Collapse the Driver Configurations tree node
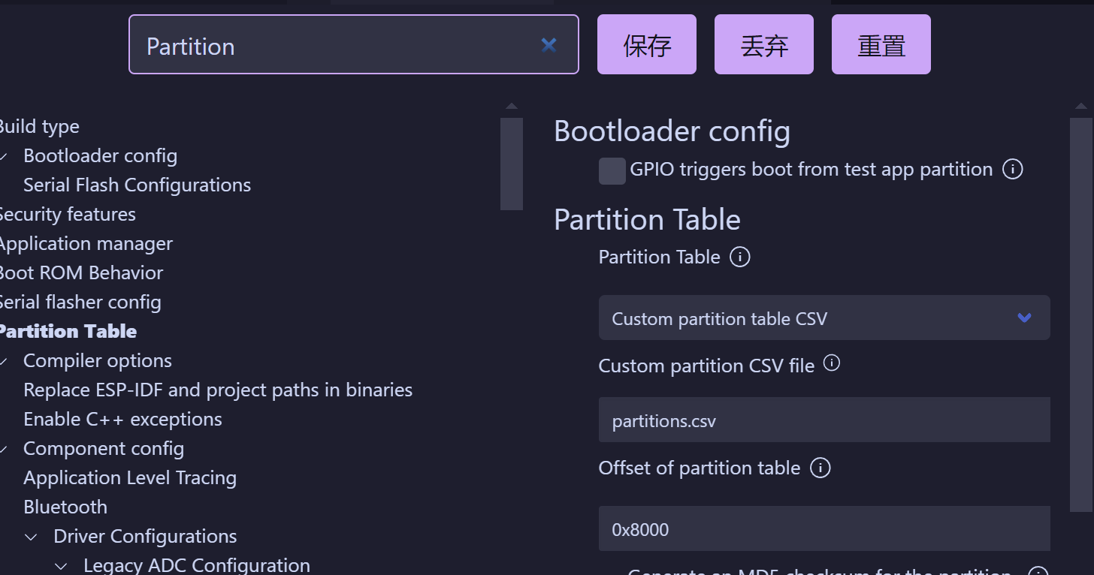 (32, 537)
